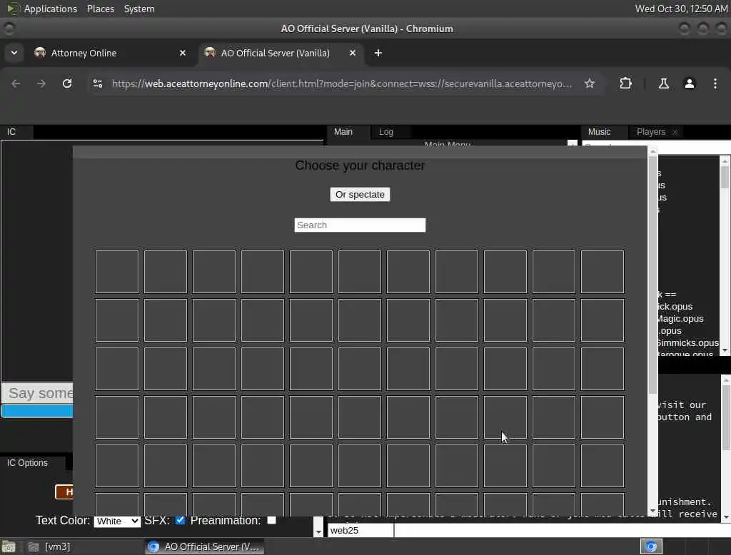Switch to the Players tab
Viewport: 731px width, 555px height.
pyautogui.click(x=651, y=132)
